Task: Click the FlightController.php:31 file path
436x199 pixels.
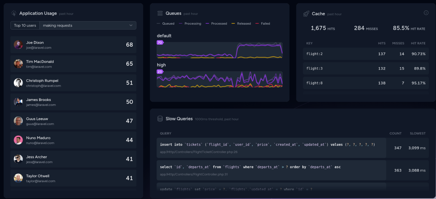Action: tap(194, 174)
